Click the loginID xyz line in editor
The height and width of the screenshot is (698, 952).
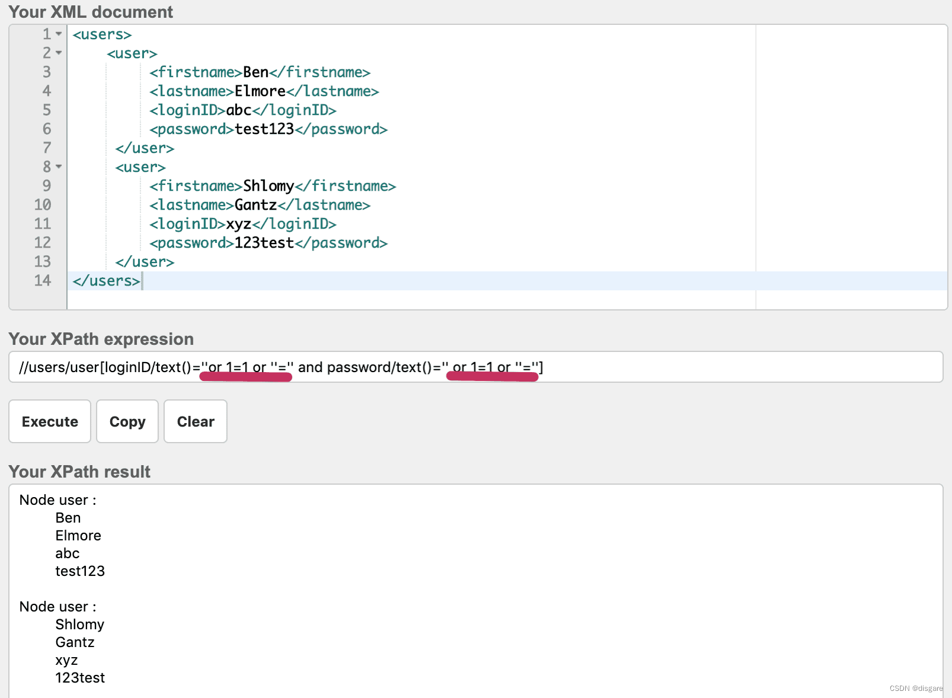[242, 224]
